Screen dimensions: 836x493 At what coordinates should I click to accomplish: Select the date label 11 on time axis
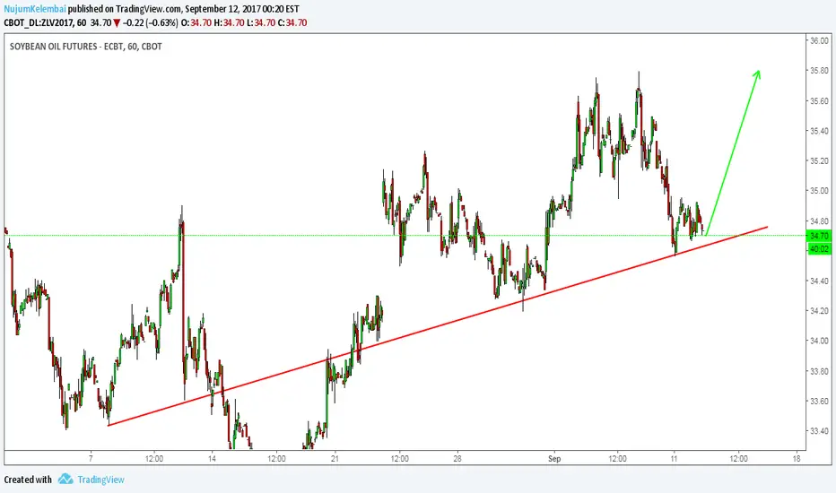(674, 458)
